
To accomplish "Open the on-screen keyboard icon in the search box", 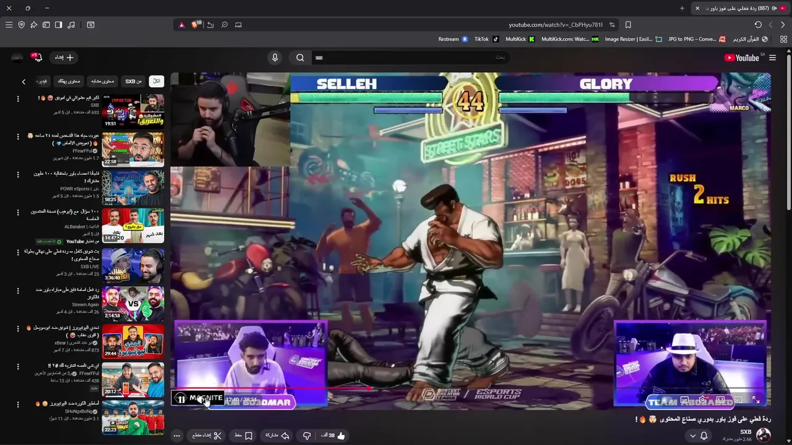I will coord(319,57).
